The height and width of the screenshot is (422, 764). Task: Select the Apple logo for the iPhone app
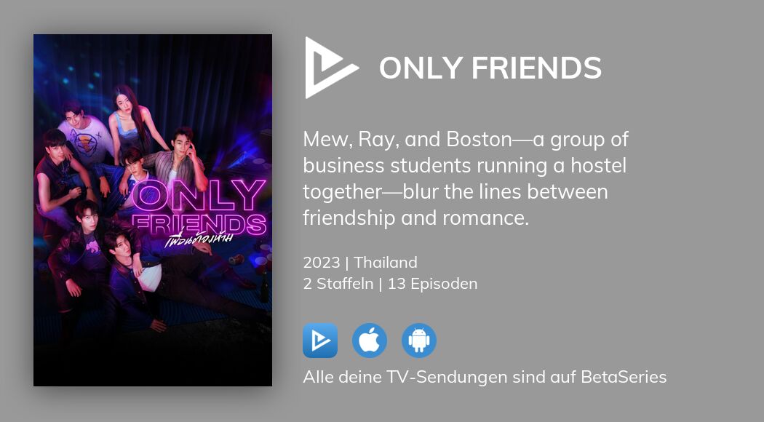pos(370,340)
